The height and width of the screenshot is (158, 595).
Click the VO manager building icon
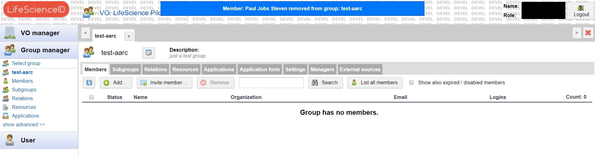click(x=10, y=33)
